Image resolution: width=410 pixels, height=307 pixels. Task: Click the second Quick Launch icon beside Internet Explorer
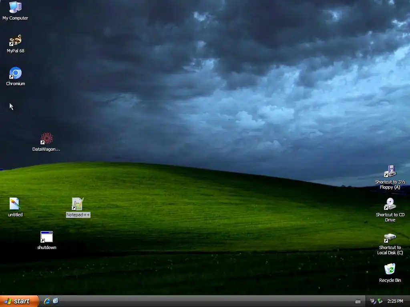[56, 301]
